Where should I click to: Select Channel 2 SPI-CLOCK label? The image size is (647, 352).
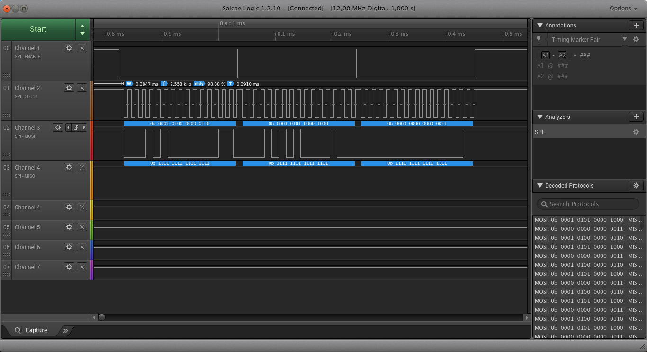[26, 97]
